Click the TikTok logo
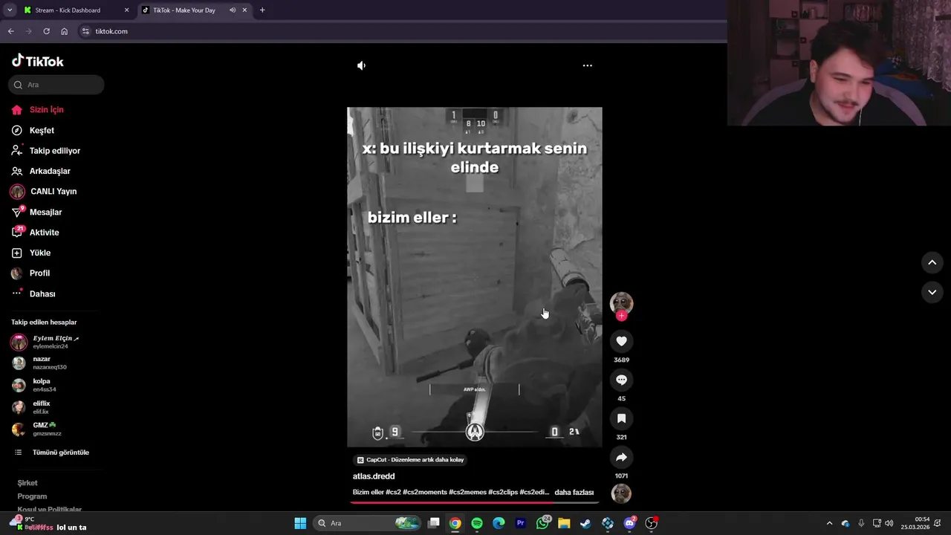Viewport: 951px width, 535px height. coord(38,61)
